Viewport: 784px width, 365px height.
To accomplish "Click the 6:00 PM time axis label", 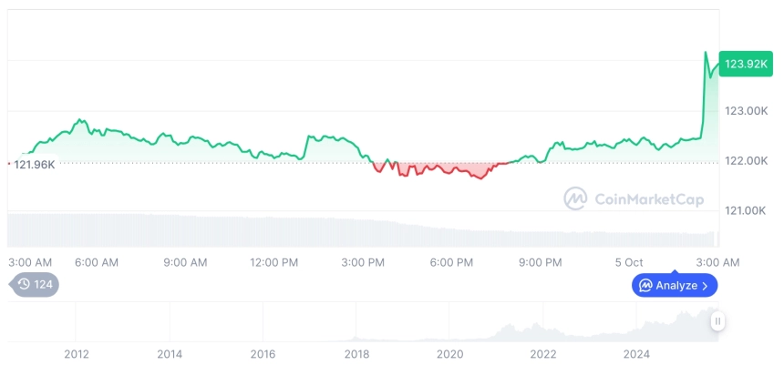I will click(451, 262).
